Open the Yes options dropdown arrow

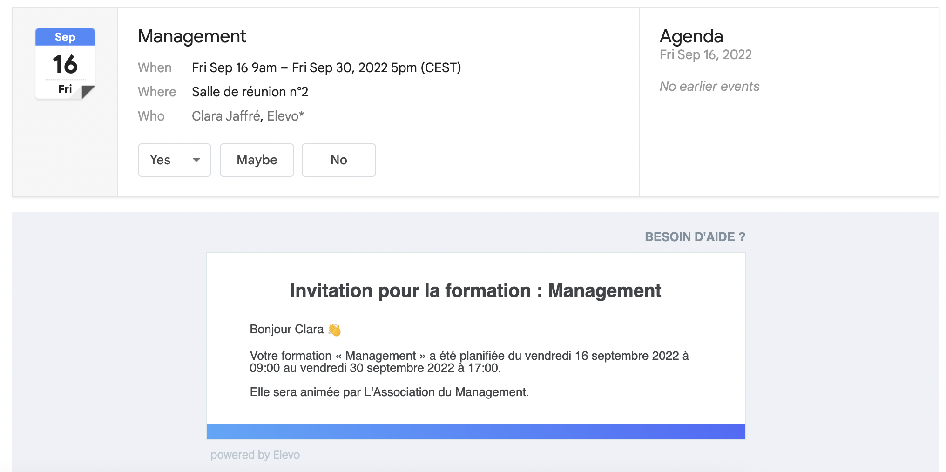pyautogui.click(x=196, y=160)
